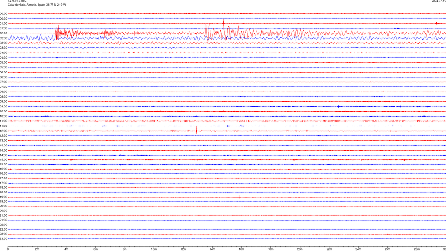Click the '18:00' trace time label
Image resolution: width=446 pixels, height=251 pixels.
pos(3,187)
